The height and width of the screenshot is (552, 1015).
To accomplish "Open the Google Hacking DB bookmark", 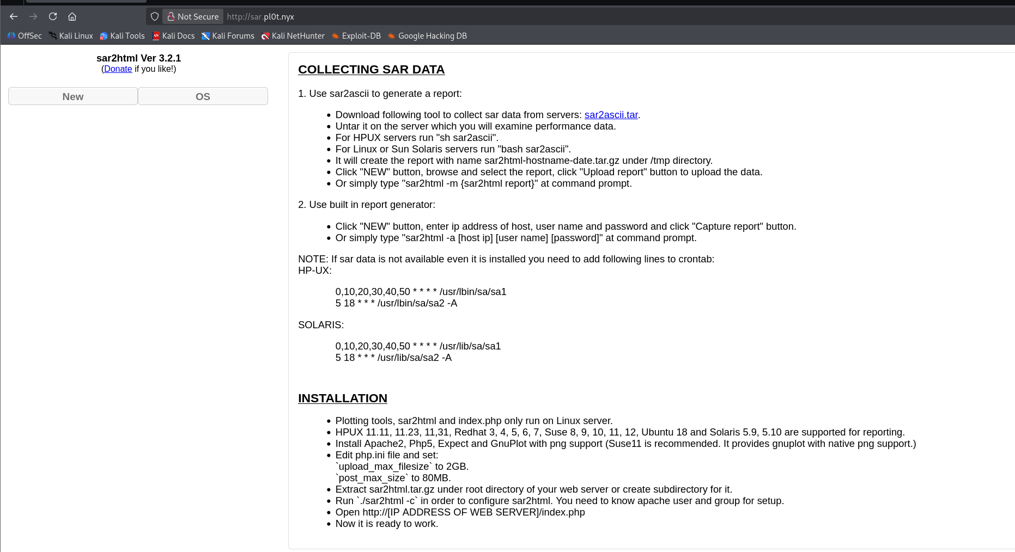I will [427, 36].
